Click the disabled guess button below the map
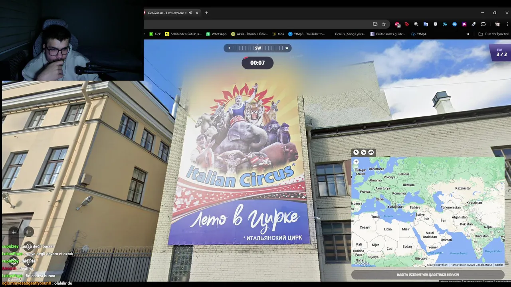 click(x=428, y=275)
